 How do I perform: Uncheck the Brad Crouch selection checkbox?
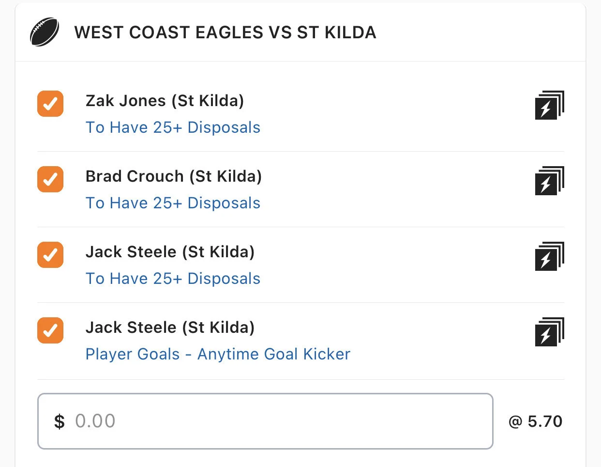[50, 179]
